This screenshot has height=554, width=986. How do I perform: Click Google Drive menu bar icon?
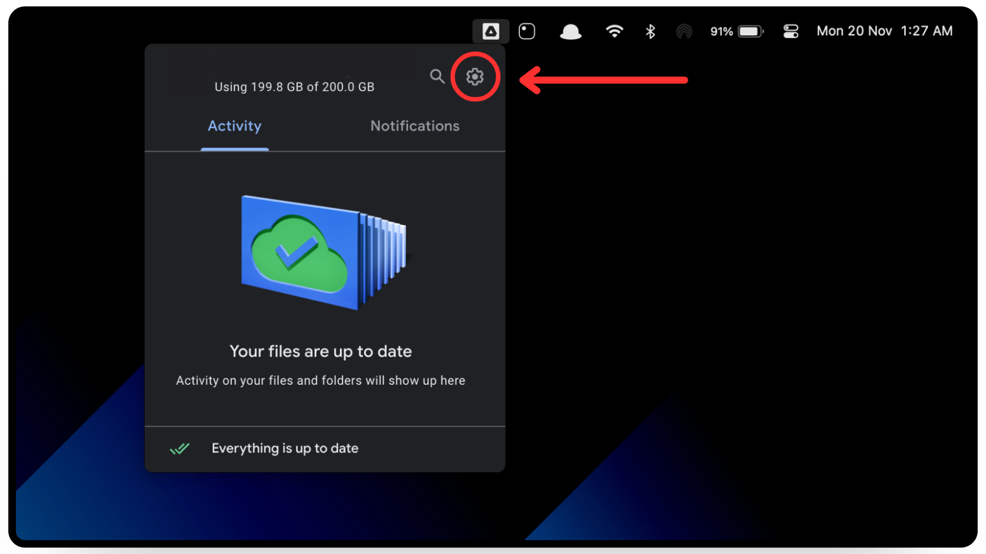(x=490, y=31)
